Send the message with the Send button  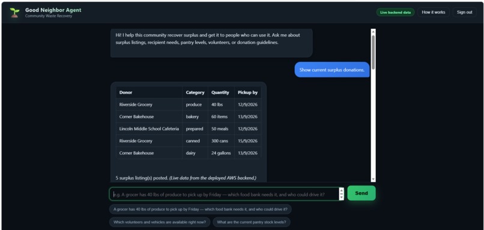[361, 193]
